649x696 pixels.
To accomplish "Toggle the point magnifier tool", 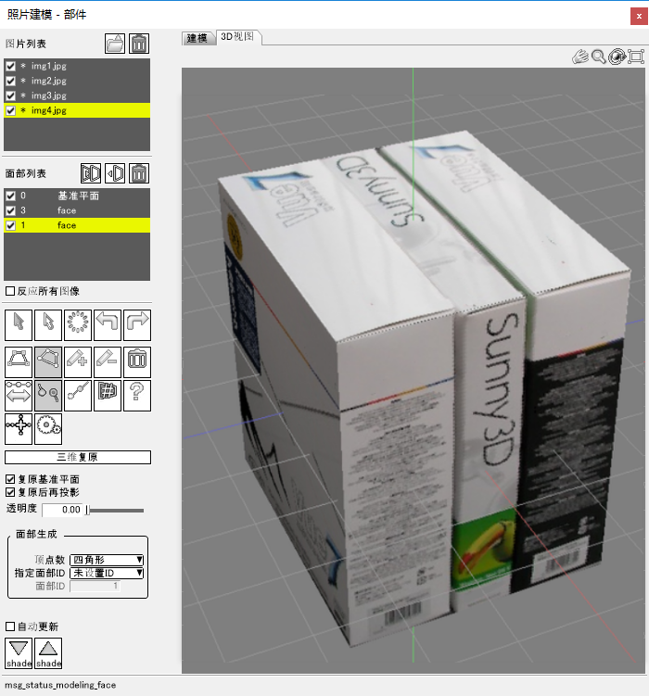I will coord(48,395).
